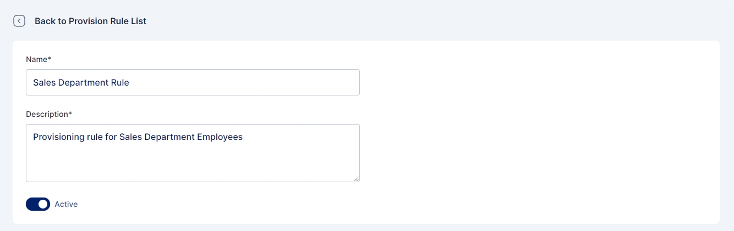The width and height of the screenshot is (734, 231).
Task: Click empty area right of Name text
Action: pyautogui.click(x=248, y=82)
